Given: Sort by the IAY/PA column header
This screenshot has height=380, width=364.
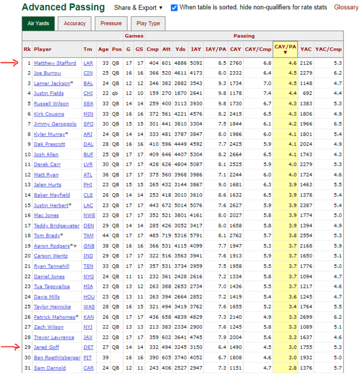Looking at the screenshot, I should (x=215, y=49).
